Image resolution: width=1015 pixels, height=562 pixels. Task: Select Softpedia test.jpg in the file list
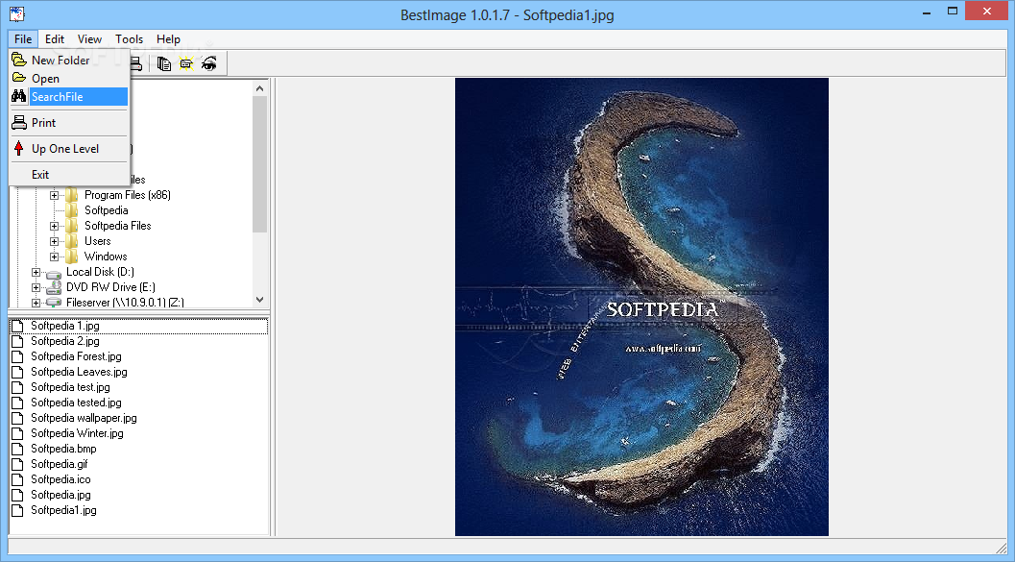[70, 387]
